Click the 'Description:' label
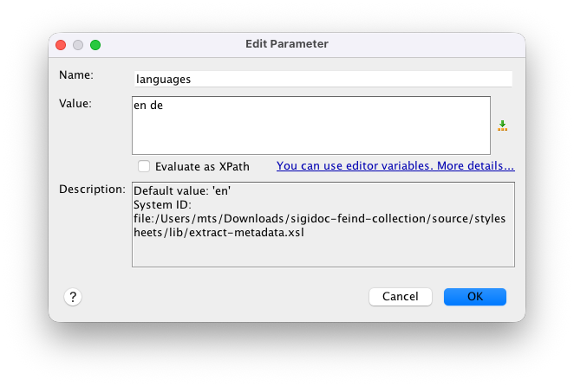 pyautogui.click(x=93, y=190)
